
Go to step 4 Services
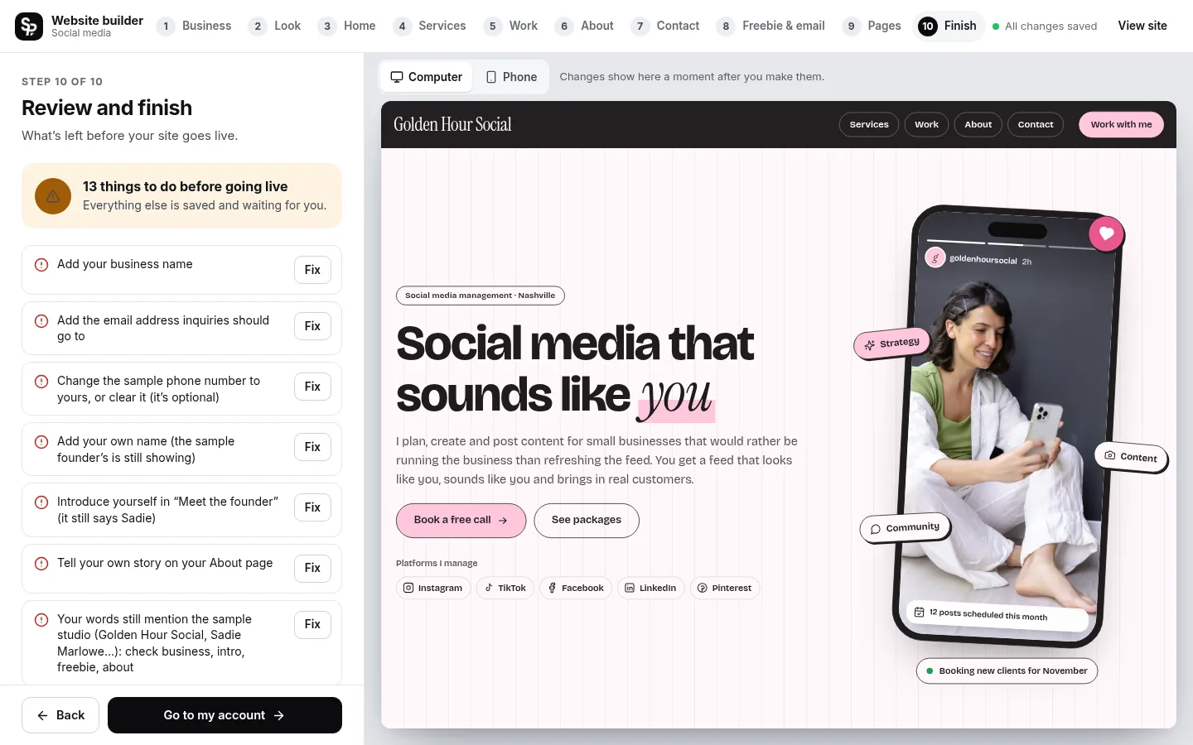click(x=429, y=26)
